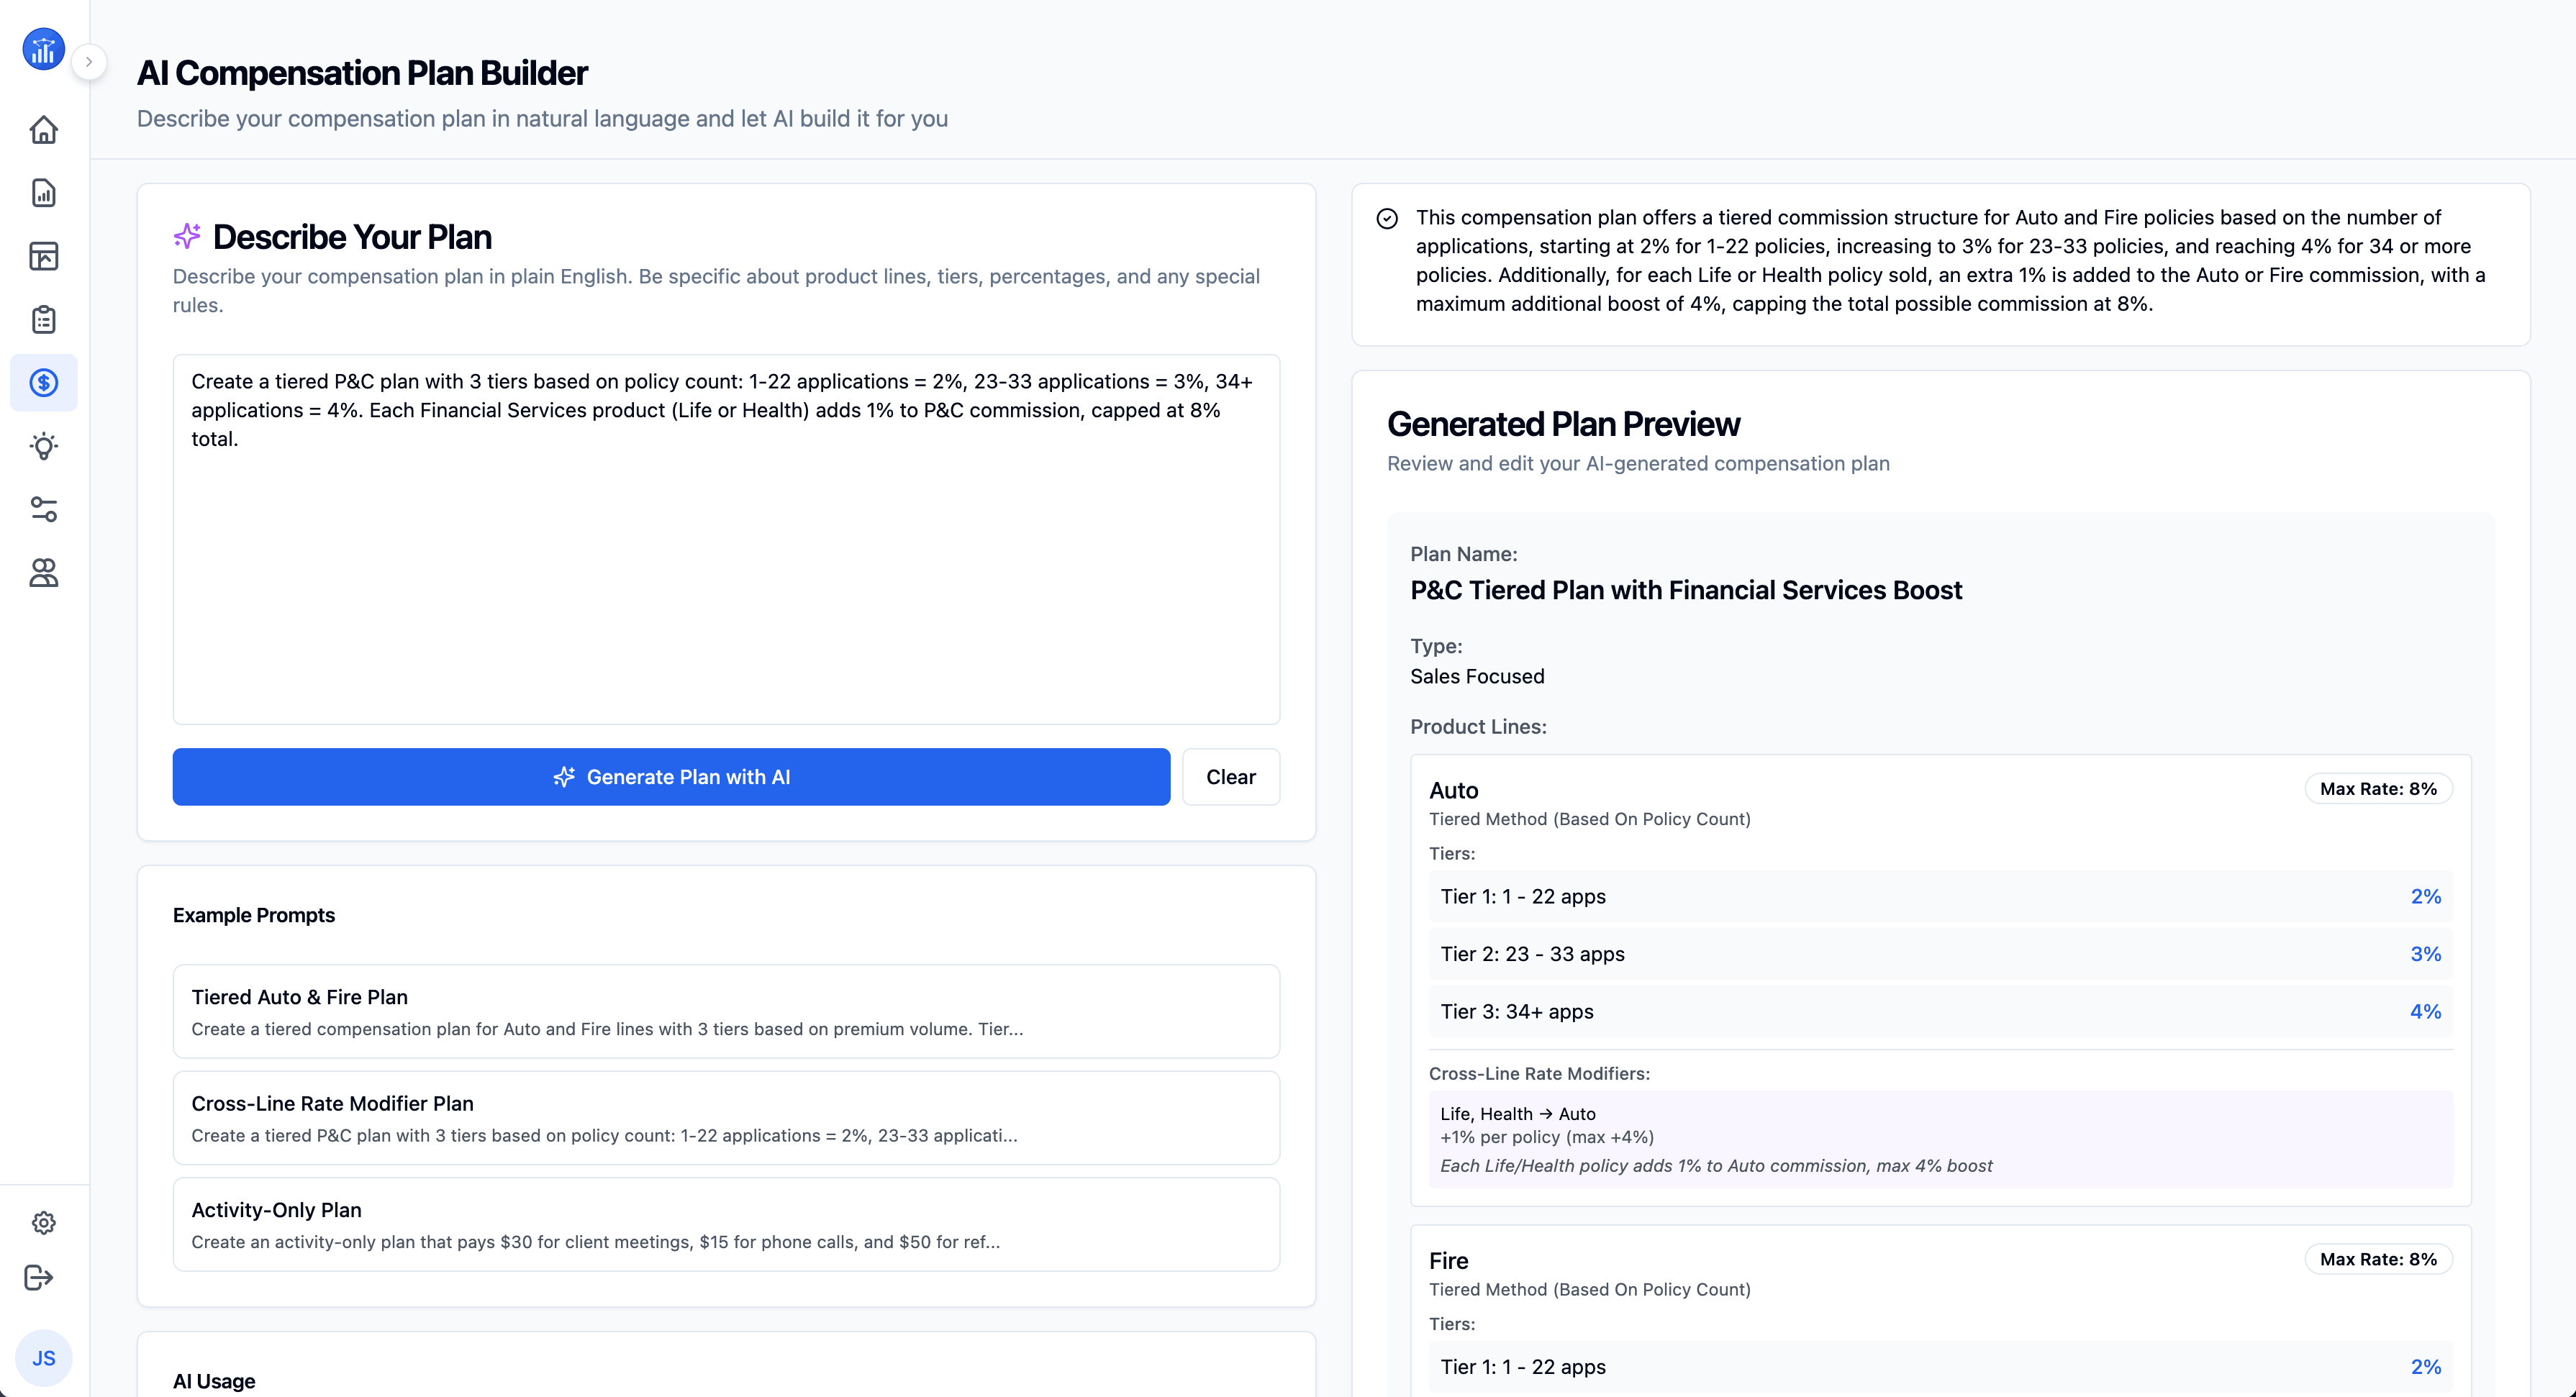Screen dimensions: 2576x1397
Task: Select the dollar compensation icon
Action: [43, 383]
